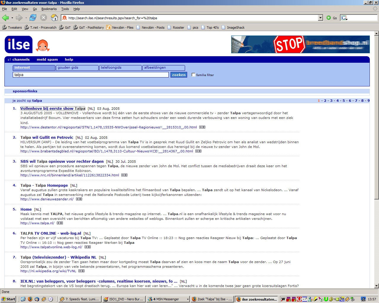Expand the channels menu on ilse
The image size is (379, 303).
pyautogui.click(x=19, y=59)
